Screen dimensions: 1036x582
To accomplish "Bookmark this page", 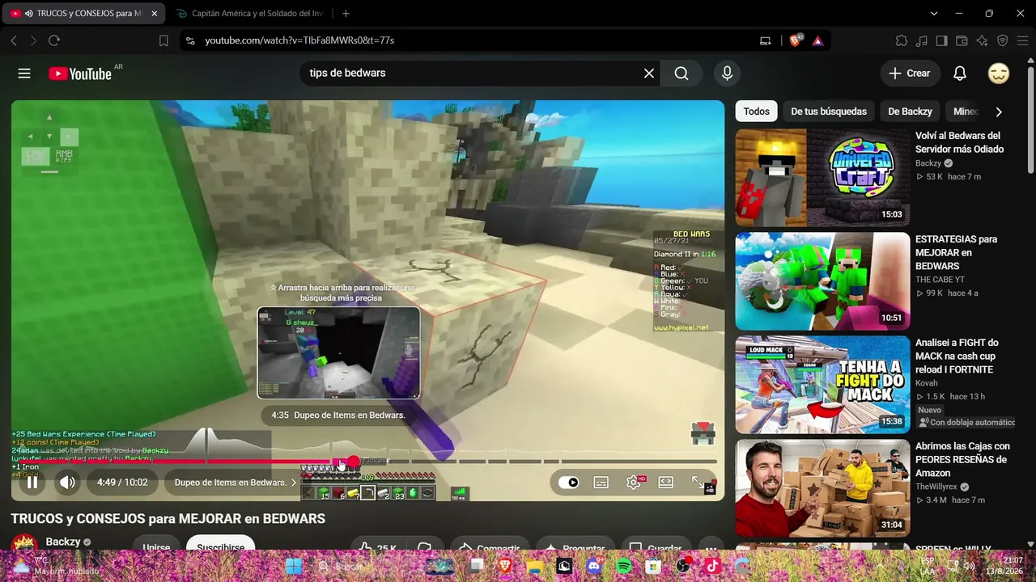I will [163, 40].
